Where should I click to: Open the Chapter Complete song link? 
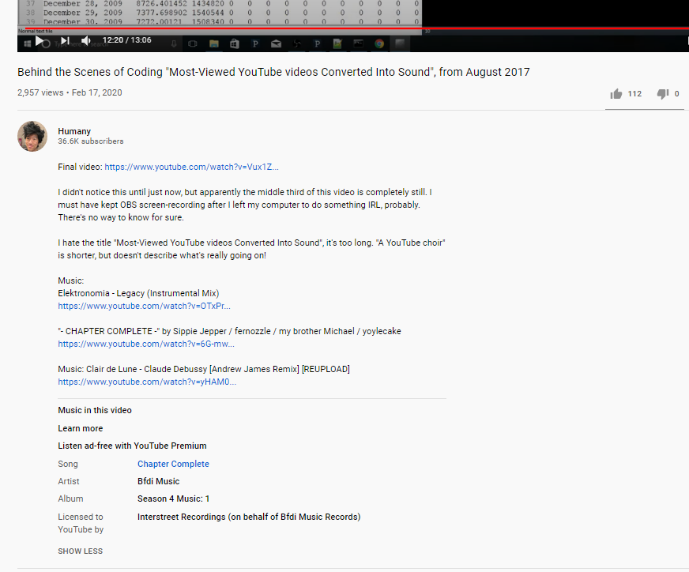173,464
